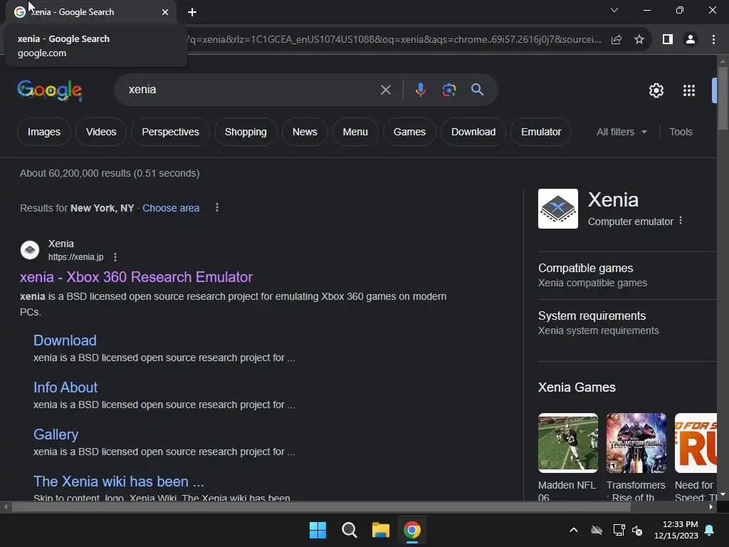Click Xenia knowledge panel logo
The image size is (729, 547).
tap(558, 209)
